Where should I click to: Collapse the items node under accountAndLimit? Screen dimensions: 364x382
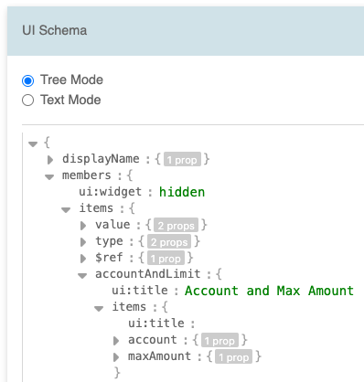pyautogui.click(x=99, y=308)
